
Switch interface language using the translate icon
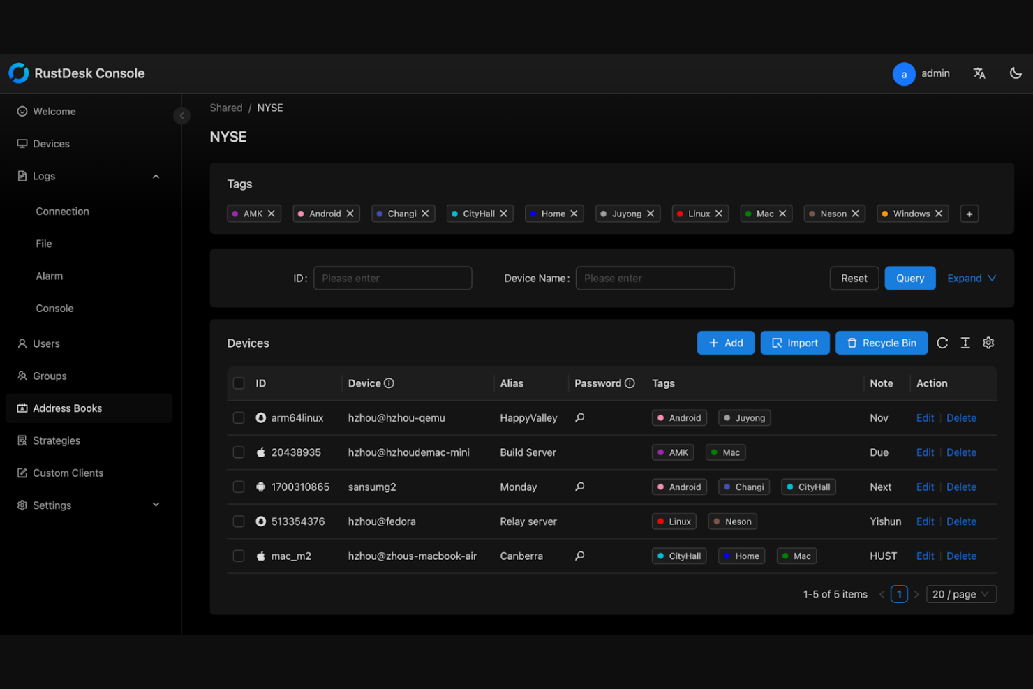pos(979,73)
